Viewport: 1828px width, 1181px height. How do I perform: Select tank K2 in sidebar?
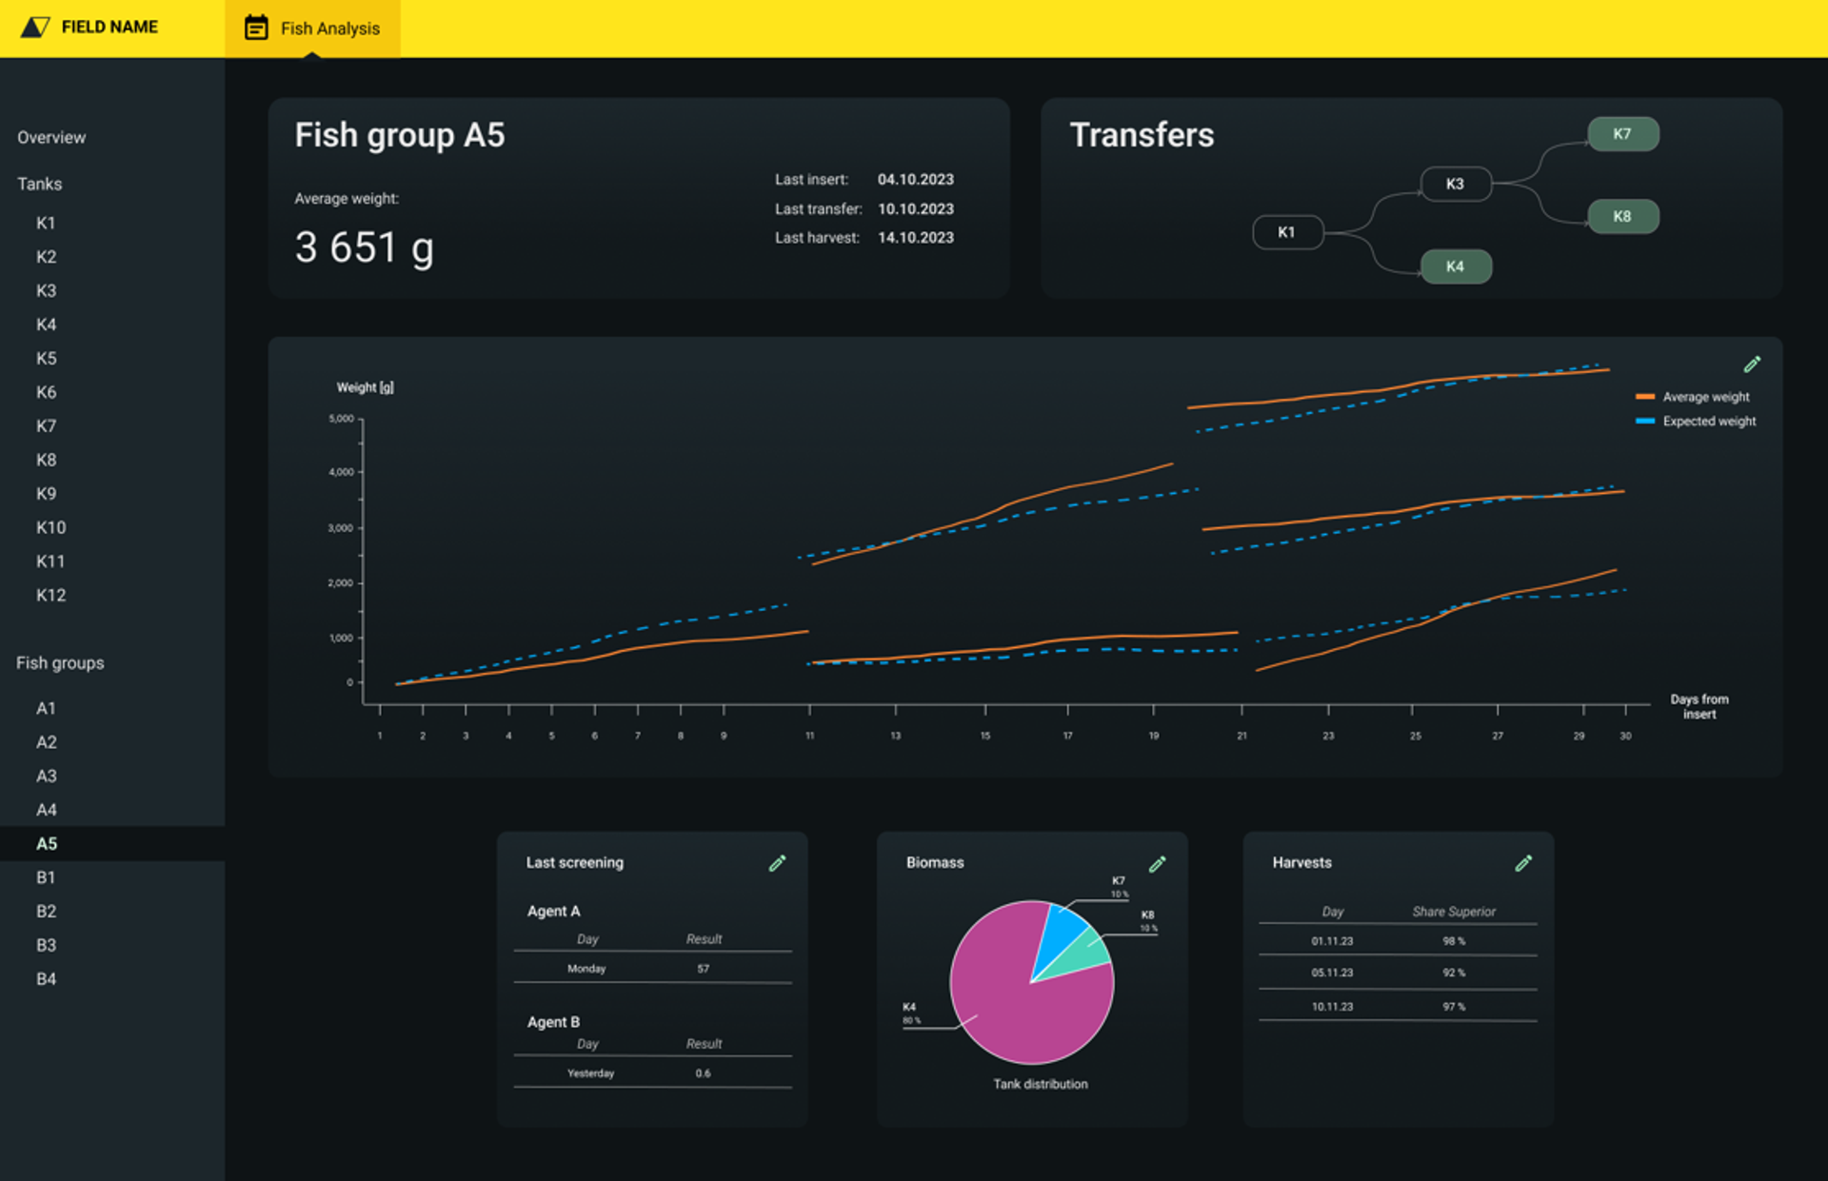(x=46, y=257)
